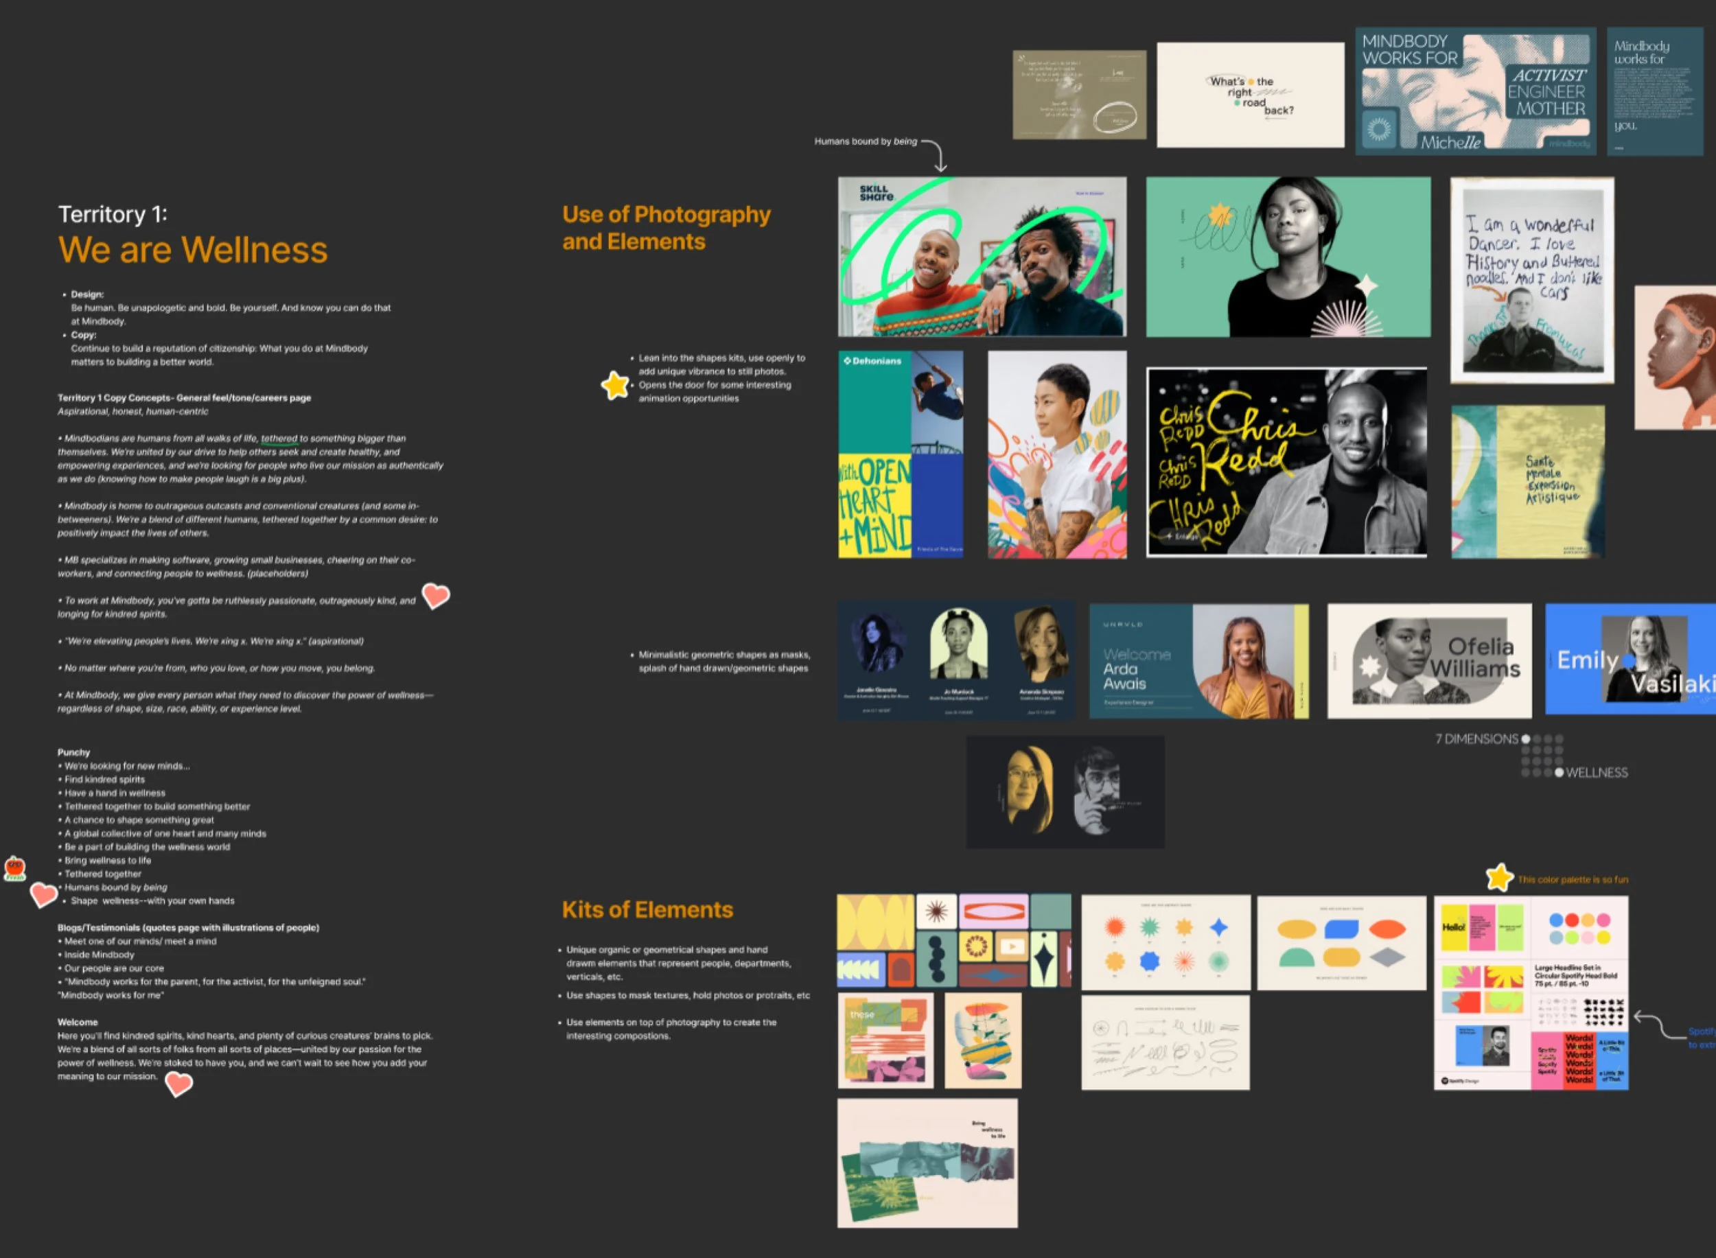Select the heart sticker under the Welcome paragraph
1716x1258 pixels.
(179, 1083)
